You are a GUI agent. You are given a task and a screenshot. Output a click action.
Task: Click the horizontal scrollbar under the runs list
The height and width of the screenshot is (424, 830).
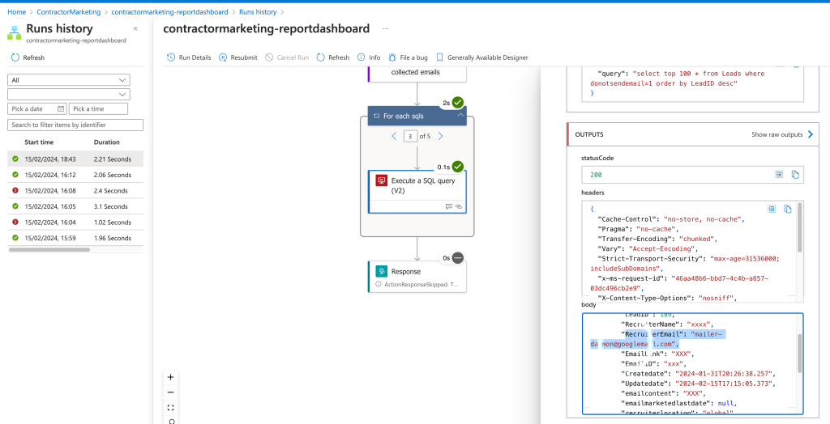49,249
